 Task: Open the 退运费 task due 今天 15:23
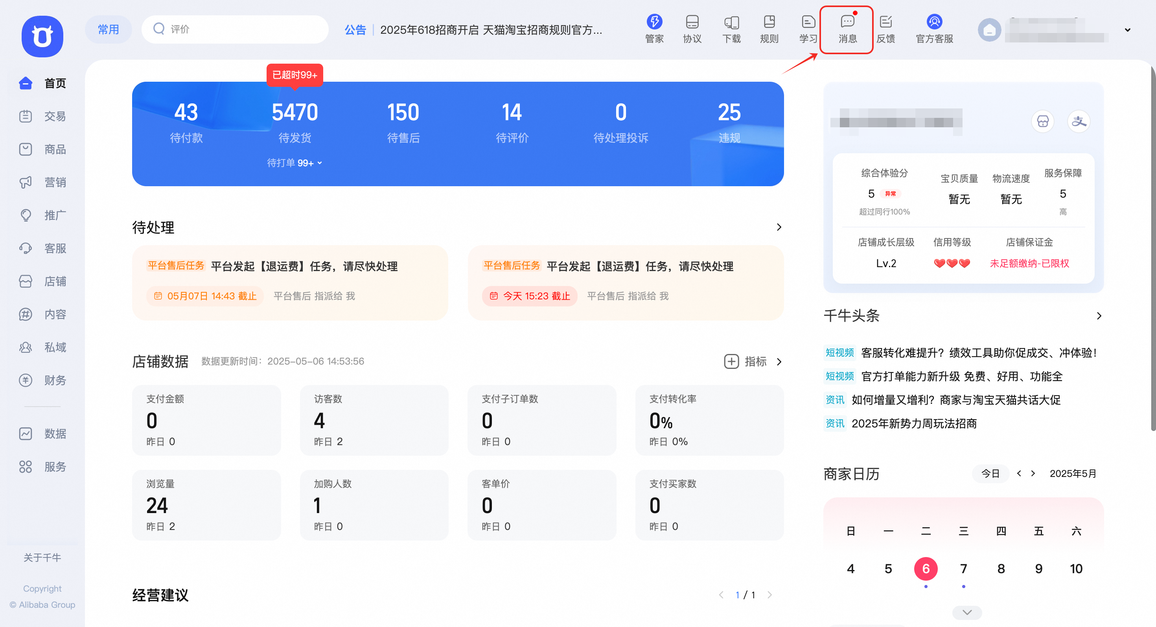pos(626,282)
